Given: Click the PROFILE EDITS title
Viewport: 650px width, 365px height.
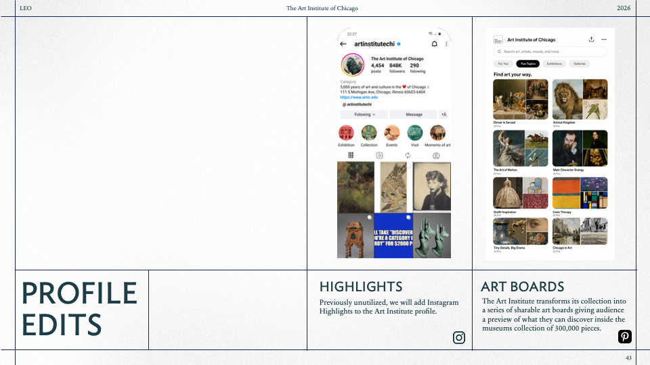Looking at the screenshot, I should coord(79,309).
